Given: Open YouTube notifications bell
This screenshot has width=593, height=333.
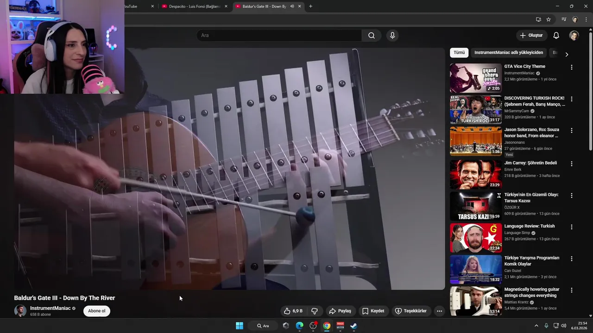Looking at the screenshot, I should coord(556,36).
